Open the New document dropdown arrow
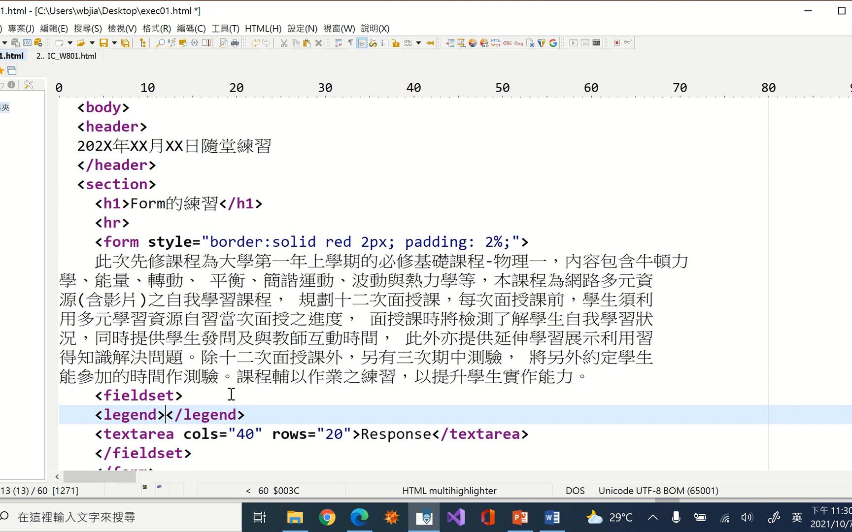The height and width of the screenshot is (532, 852). 70,43
